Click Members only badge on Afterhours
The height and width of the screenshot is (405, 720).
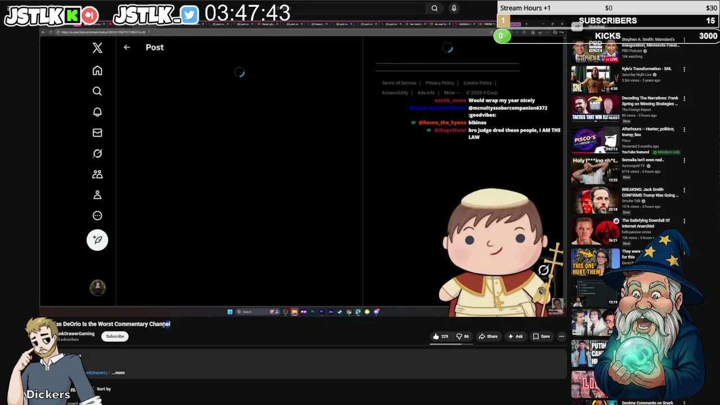(668, 152)
